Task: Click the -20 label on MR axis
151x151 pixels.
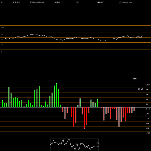Action: click(x=147, y=114)
